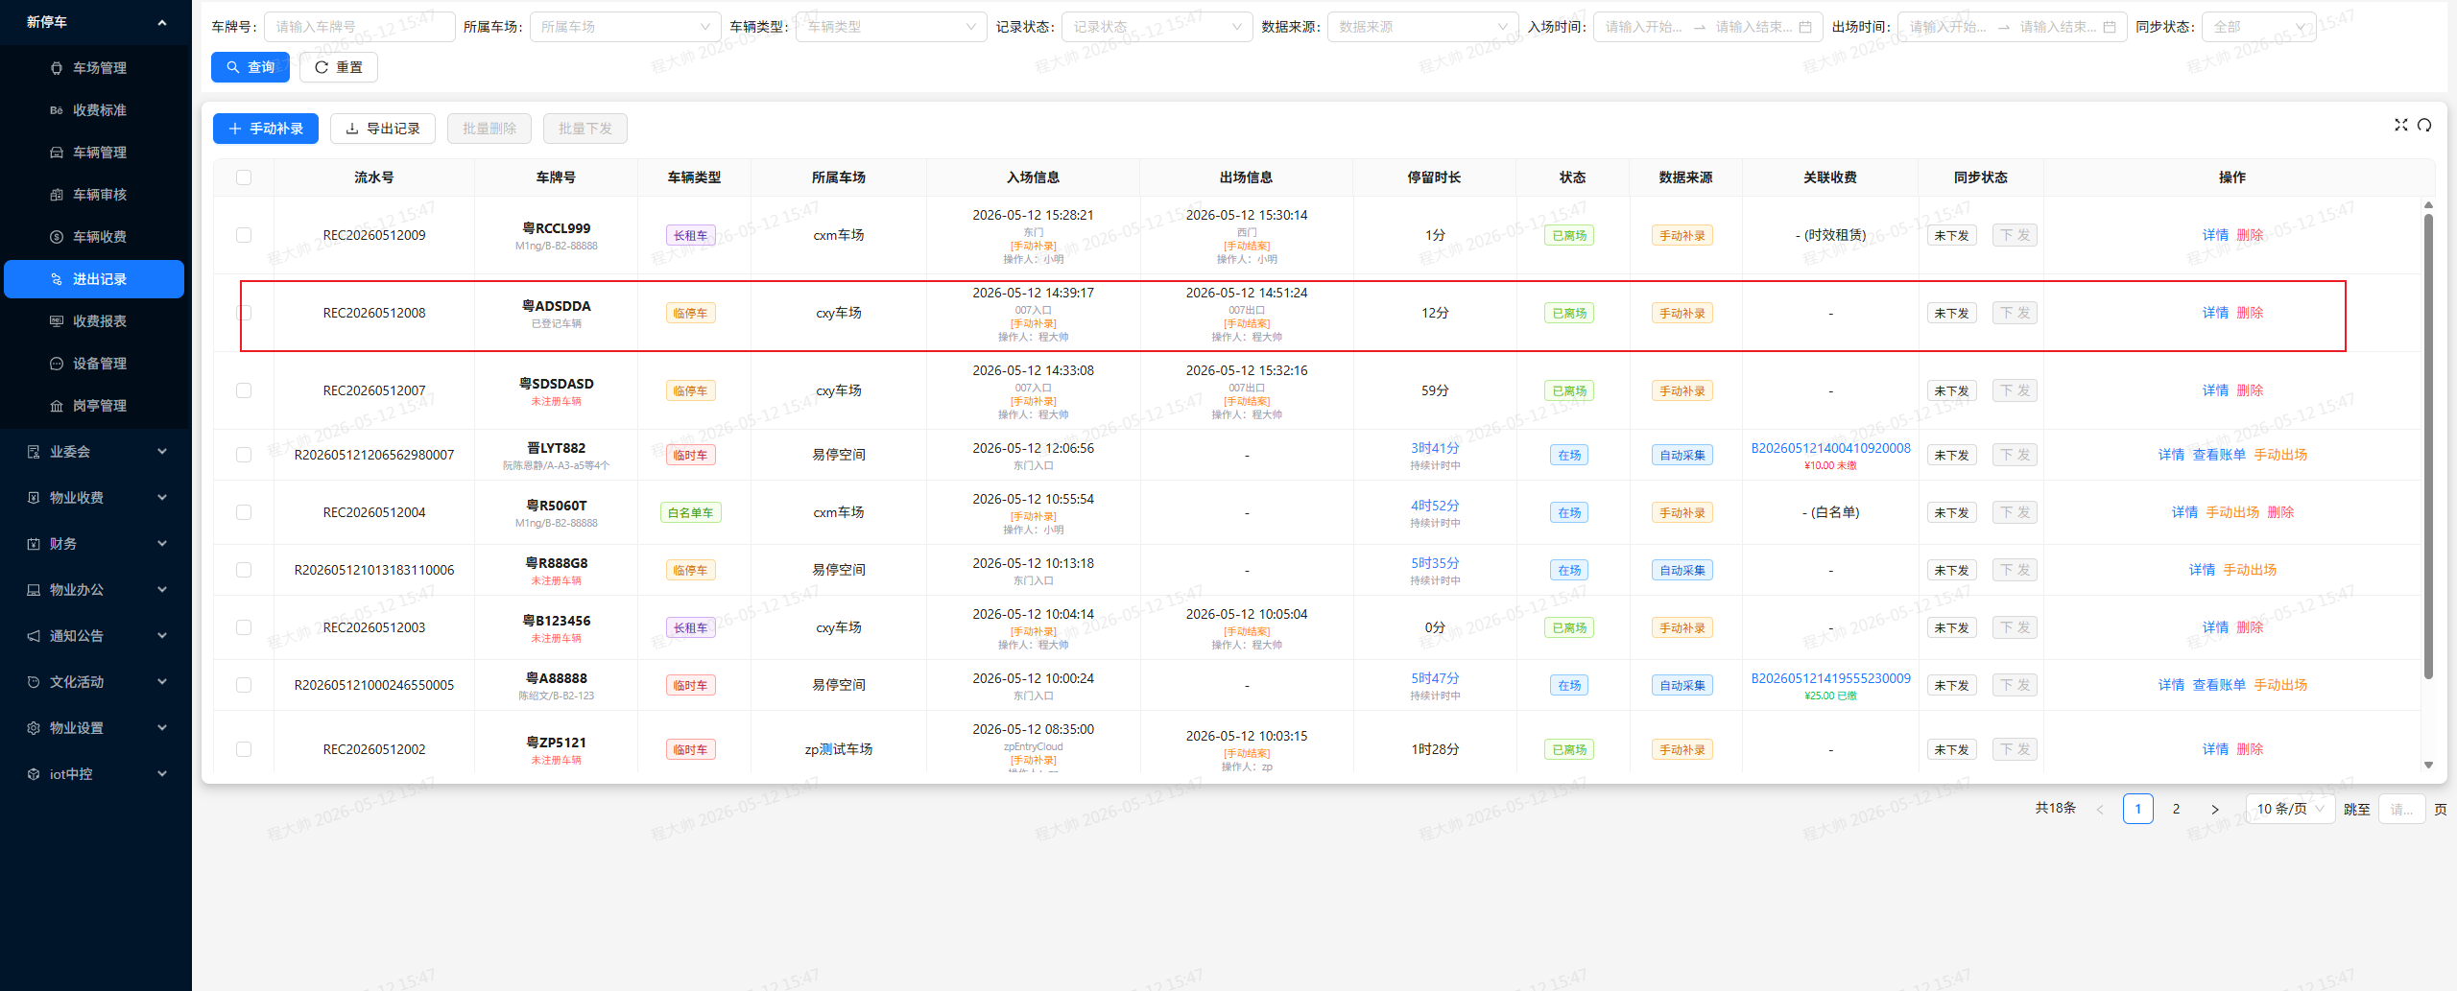Image resolution: width=2457 pixels, height=991 pixels.
Task: Expand the 业委会 sidebar chevron
Action: [162, 452]
